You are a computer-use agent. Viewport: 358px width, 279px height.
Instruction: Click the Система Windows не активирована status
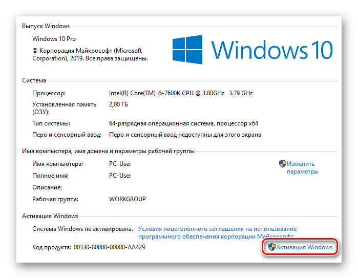click(82, 229)
